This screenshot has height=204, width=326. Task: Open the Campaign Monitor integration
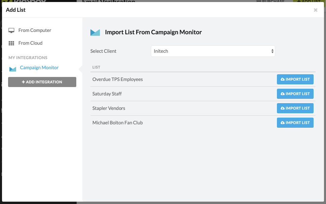point(39,68)
